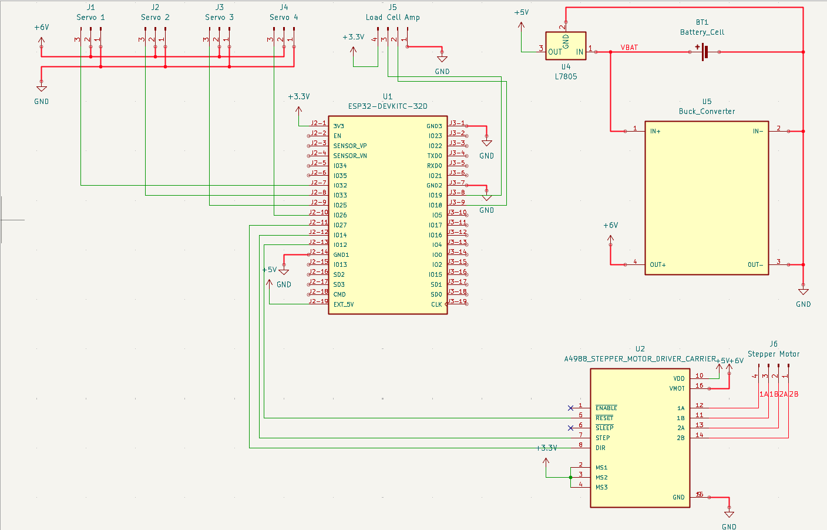Screen dimensions: 827x530
Task: Click the GND symbol below Buck_Converter OUT-
Action: pyautogui.click(x=803, y=292)
